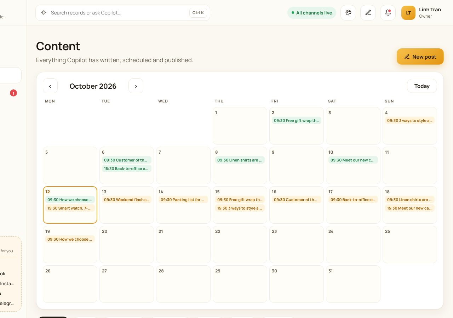The height and width of the screenshot is (318, 453).
Task: Open the 09:30 How we choose post on October 19
Action: (x=70, y=239)
